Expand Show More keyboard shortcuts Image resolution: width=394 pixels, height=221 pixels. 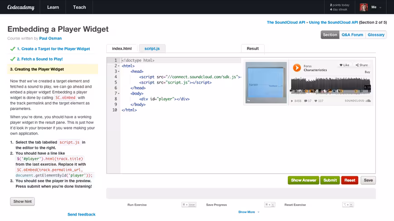click(248, 212)
